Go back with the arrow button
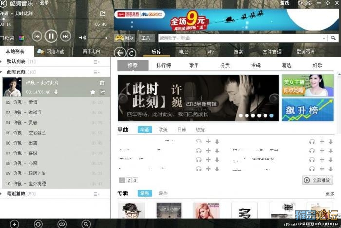The width and height of the screenshot is (341, 228). coord(120,53)
